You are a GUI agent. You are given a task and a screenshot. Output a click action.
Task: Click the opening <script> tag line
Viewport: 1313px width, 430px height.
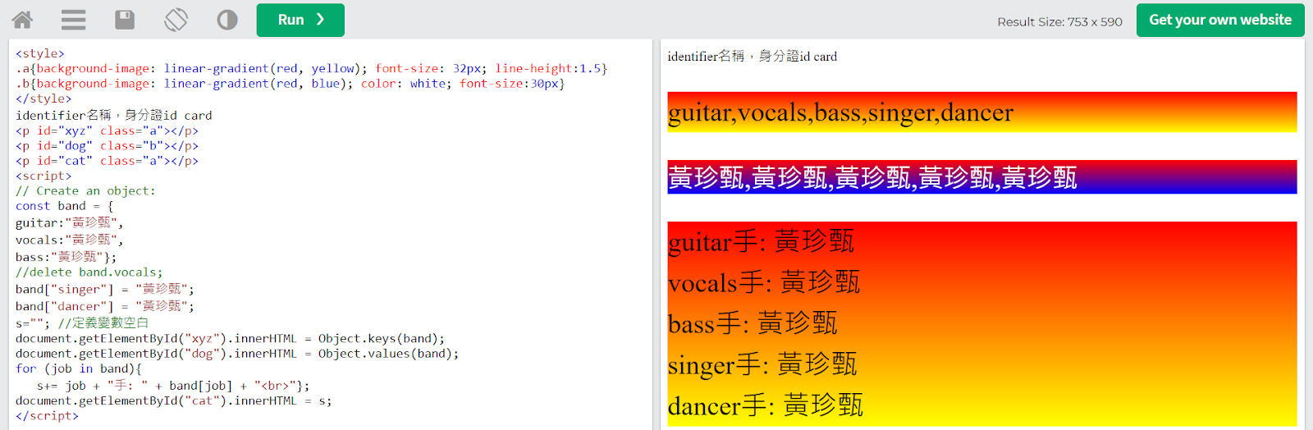pyautogui.click(x=43, y=176)
